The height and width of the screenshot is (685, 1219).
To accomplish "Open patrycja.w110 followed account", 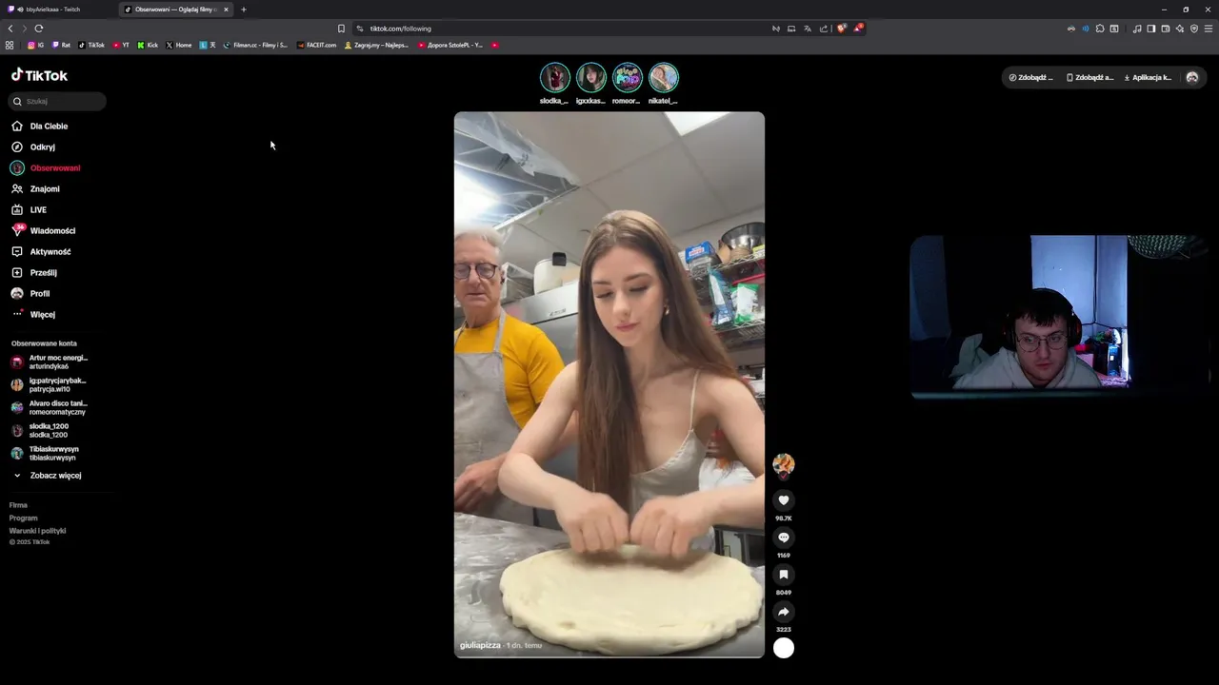I will point(49,384).
